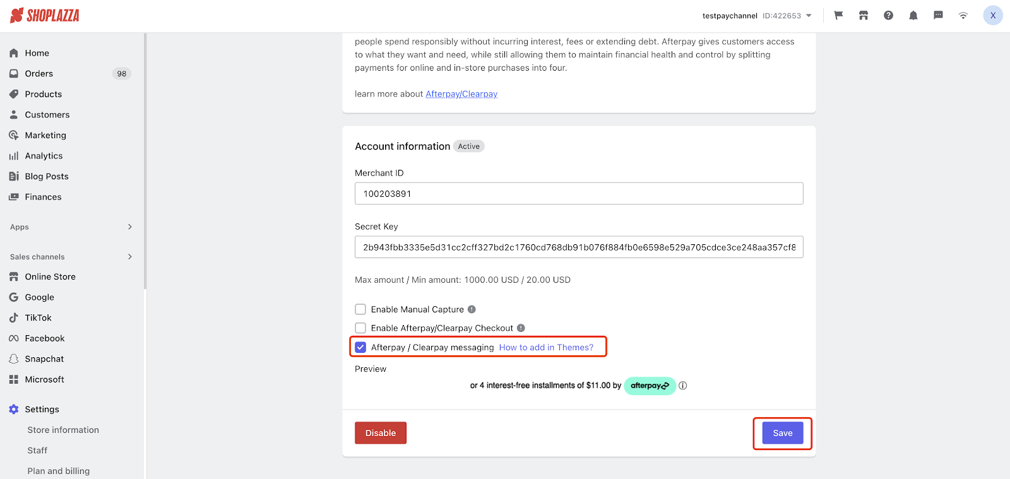The width and height of the screenshot is (1010, 479).
Task: Open Store information under Settings
Action: coord(63,430)
